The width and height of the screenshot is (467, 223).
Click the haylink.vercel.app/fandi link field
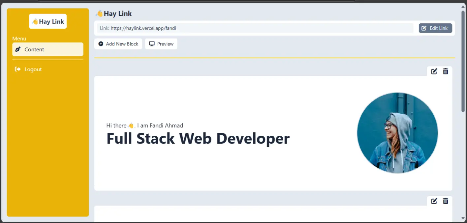tap(255, 28)
